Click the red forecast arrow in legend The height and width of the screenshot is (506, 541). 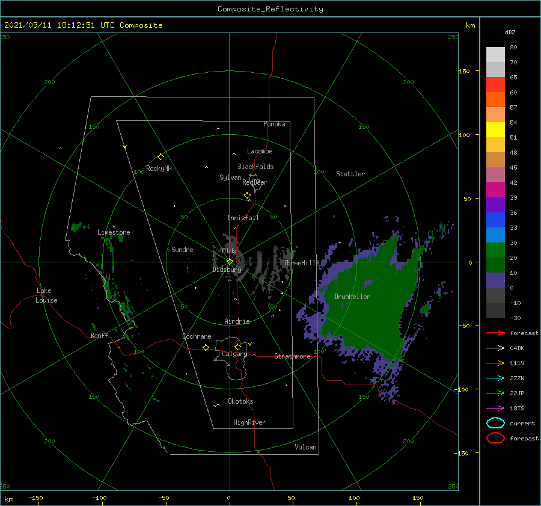(x=496, y=333)
